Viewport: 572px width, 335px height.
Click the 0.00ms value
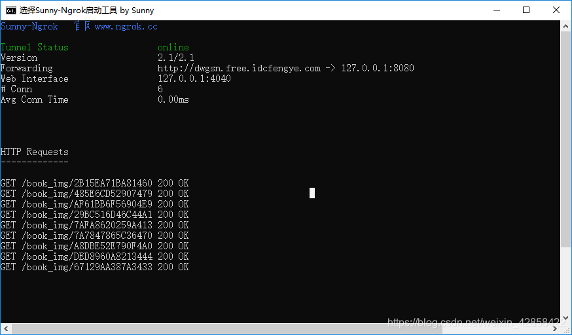point(173,100)
